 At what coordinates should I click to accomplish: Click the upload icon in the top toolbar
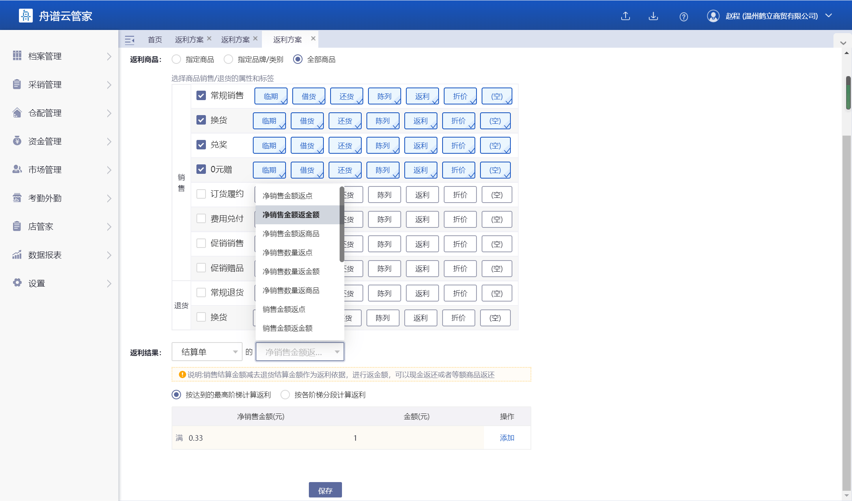(x=626, y=16)
